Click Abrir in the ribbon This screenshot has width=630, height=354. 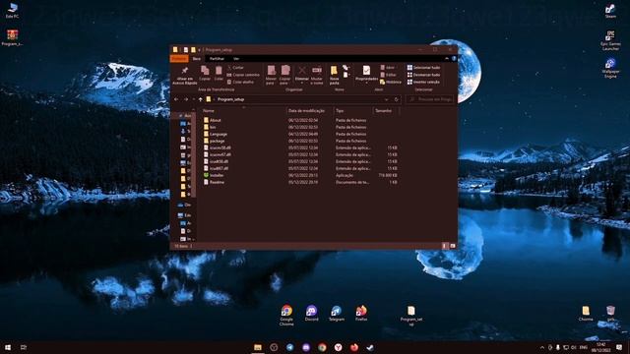click(x=388, y=68)
